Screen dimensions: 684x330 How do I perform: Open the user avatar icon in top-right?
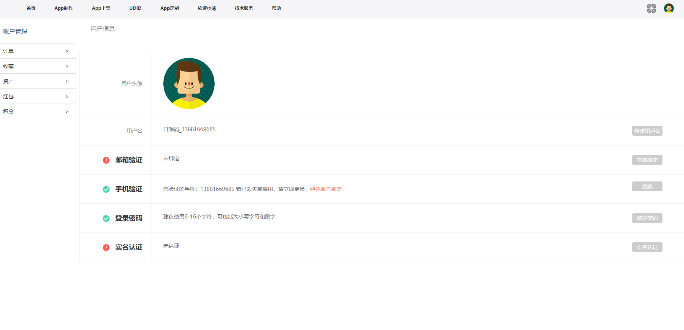coord(669,8)
